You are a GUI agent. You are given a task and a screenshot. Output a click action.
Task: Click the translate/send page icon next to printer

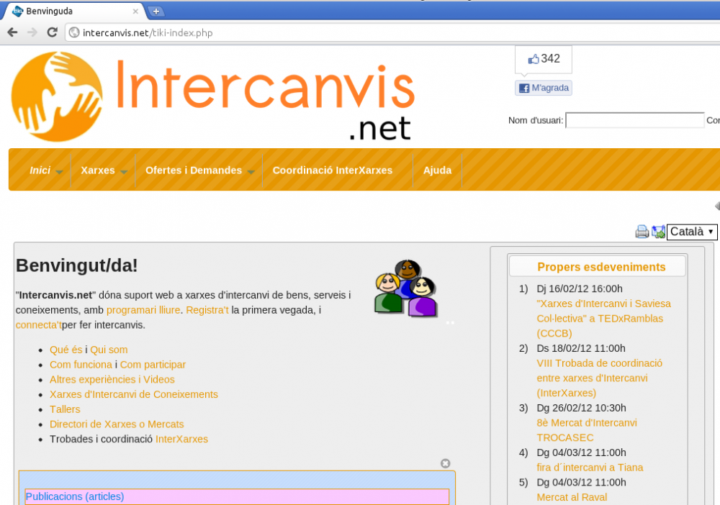658,232
